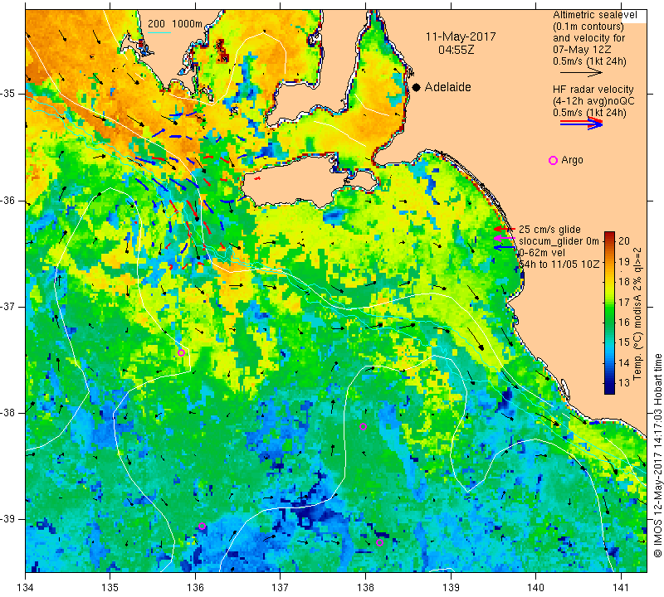This screenshot has height=597, width=664.
Task: Click the blue arrow beside 0-62m vel
Action: point(505,248)
